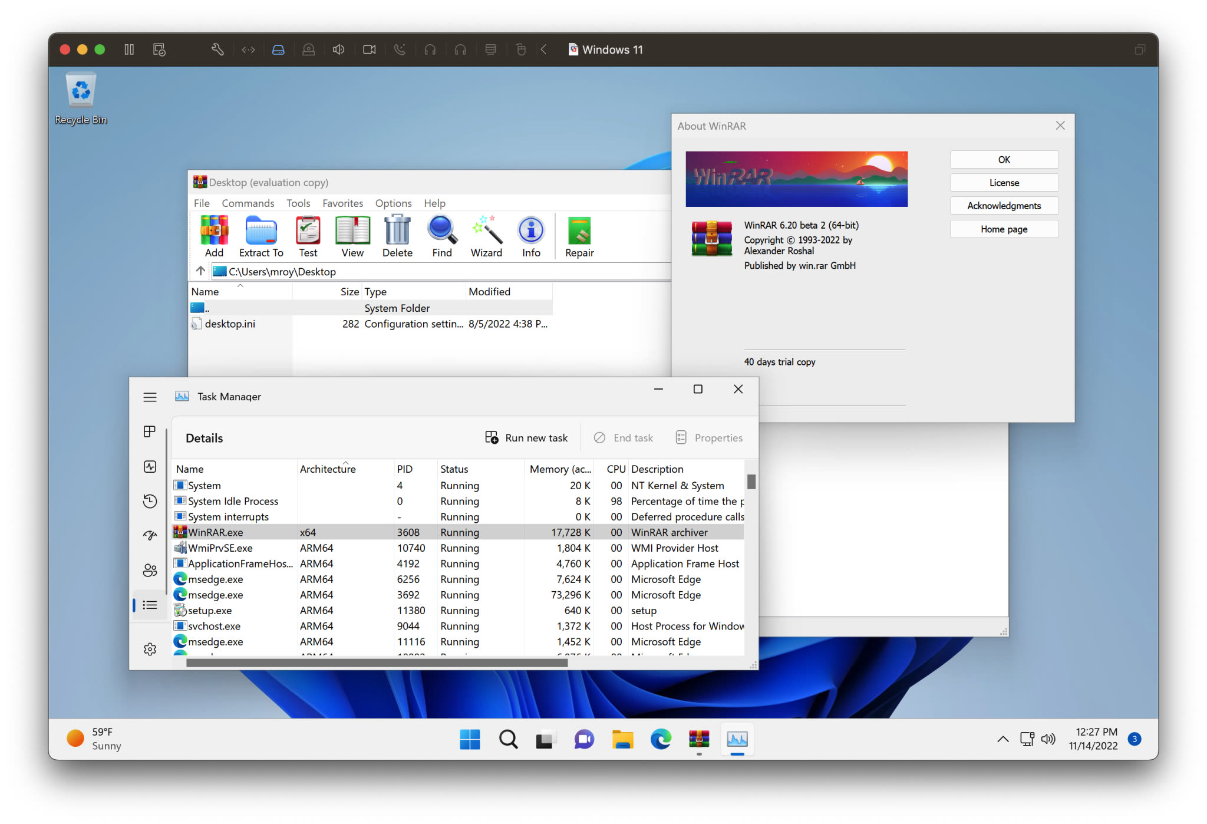The image size is (1207, 824).
Task: Open clock and date in taskbar
Action: [1094, 739]
